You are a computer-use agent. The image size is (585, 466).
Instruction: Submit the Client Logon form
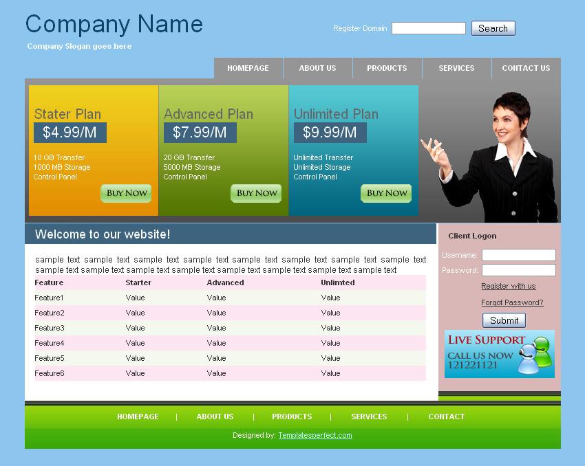504,320
